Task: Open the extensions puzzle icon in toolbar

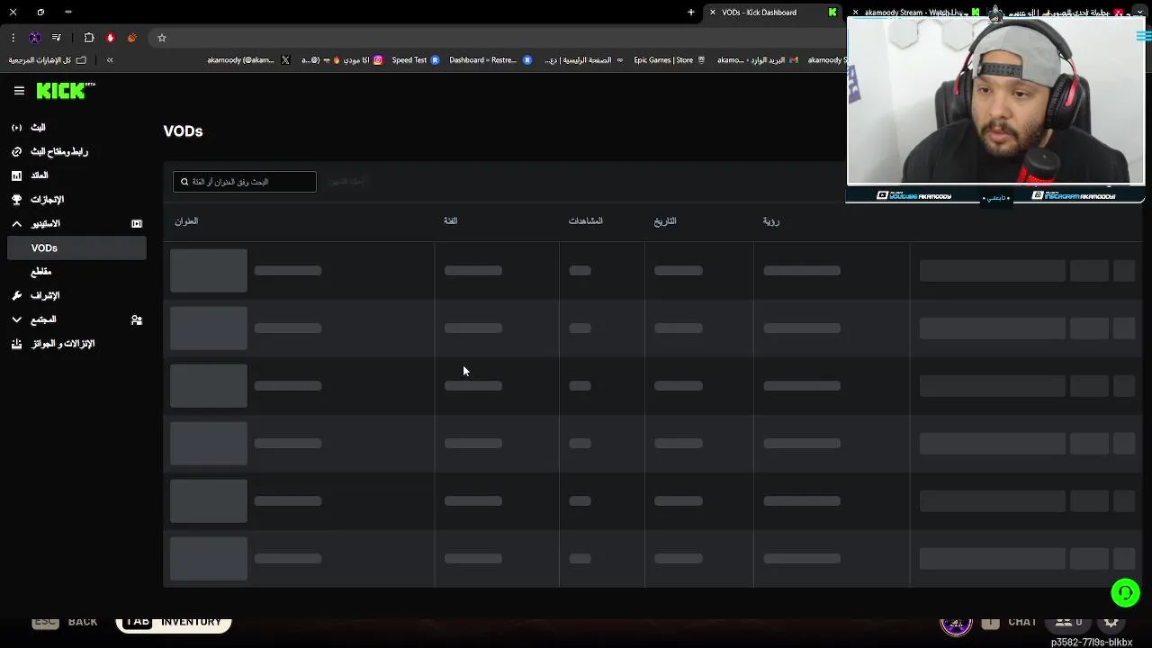Action: pyautogui.click(x=89, y=38)
